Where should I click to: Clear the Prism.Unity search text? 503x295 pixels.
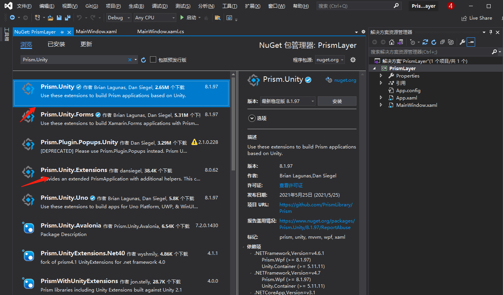point(130,60)
